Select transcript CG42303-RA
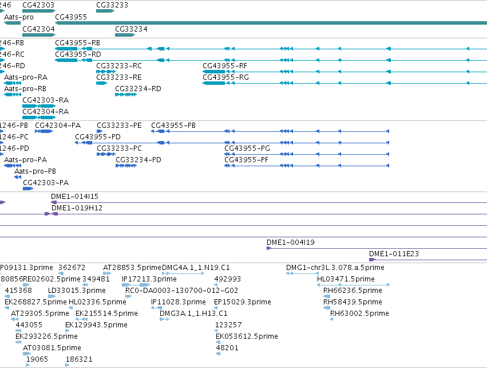Viewport: 487px width, 368px height. [46, 100]
